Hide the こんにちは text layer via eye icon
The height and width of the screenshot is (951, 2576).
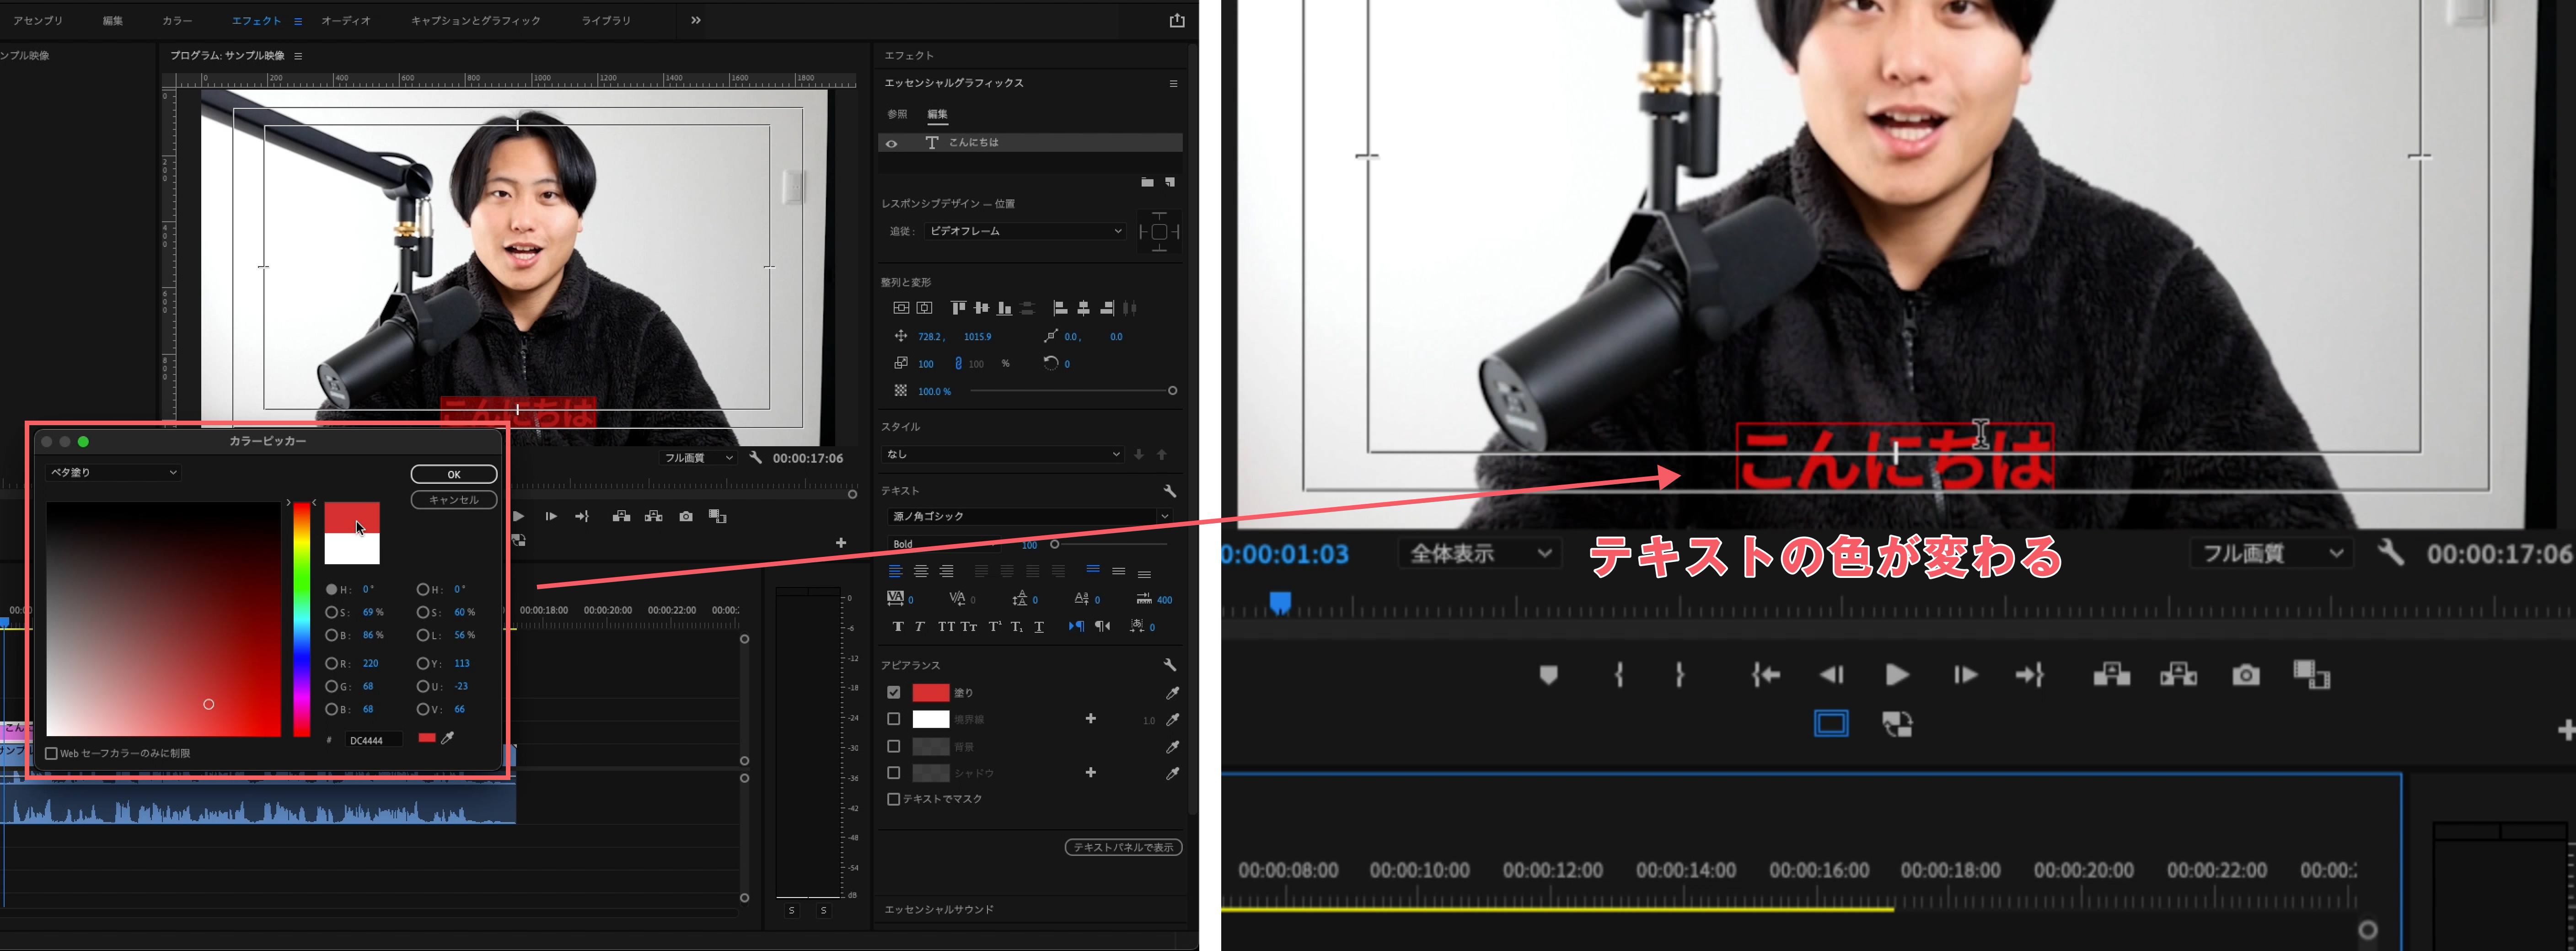[x=891, y=143]
